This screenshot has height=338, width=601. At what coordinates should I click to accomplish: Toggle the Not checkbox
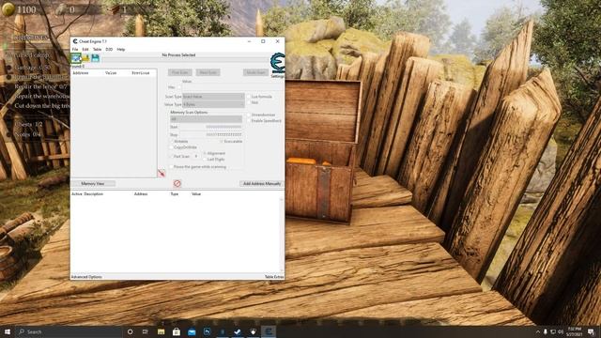[248, 102]
